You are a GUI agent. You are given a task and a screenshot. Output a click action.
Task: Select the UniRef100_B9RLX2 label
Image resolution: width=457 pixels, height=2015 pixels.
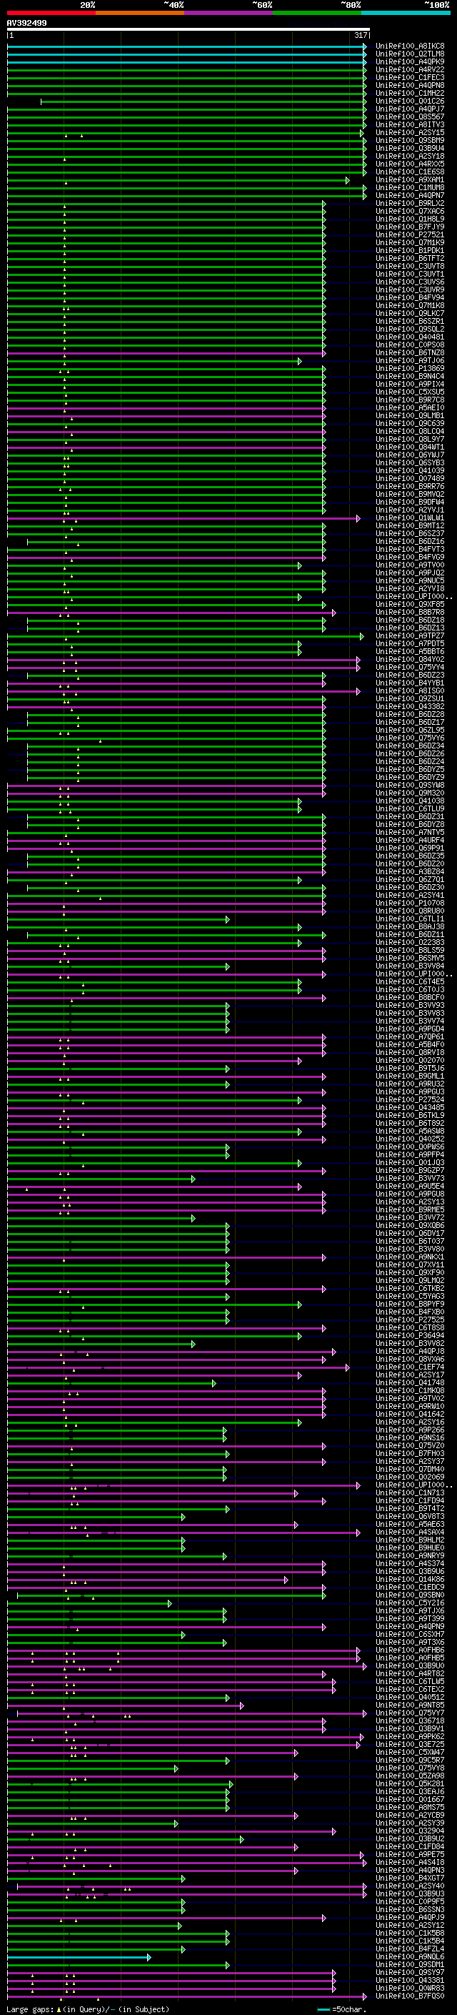tap(410, 204)
